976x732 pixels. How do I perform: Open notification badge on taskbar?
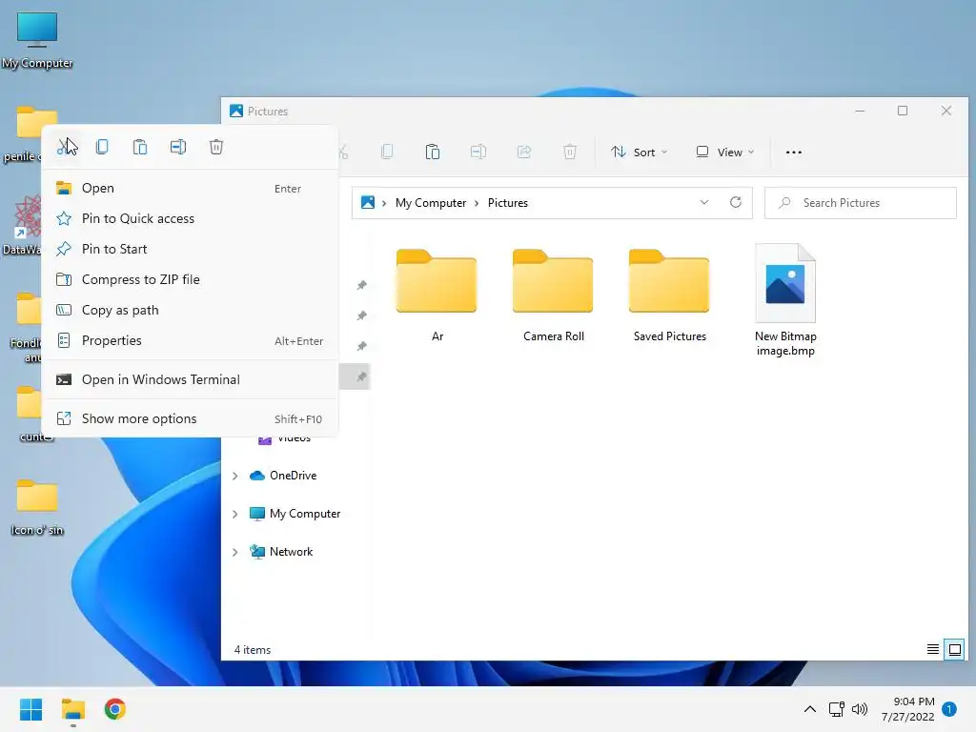[x=949, y=709]
